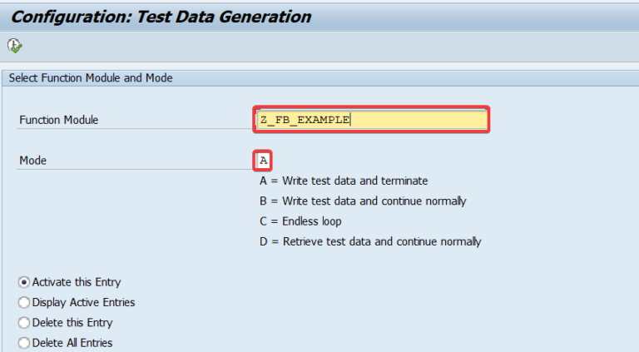639x352 pixels.
Task: Click the 'C = Endless loop' description
Action: [300, 221]
